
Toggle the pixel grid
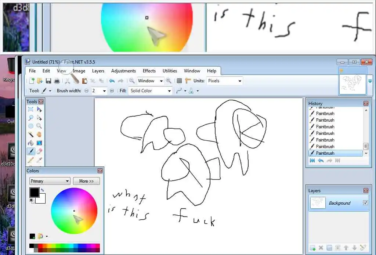179,81
